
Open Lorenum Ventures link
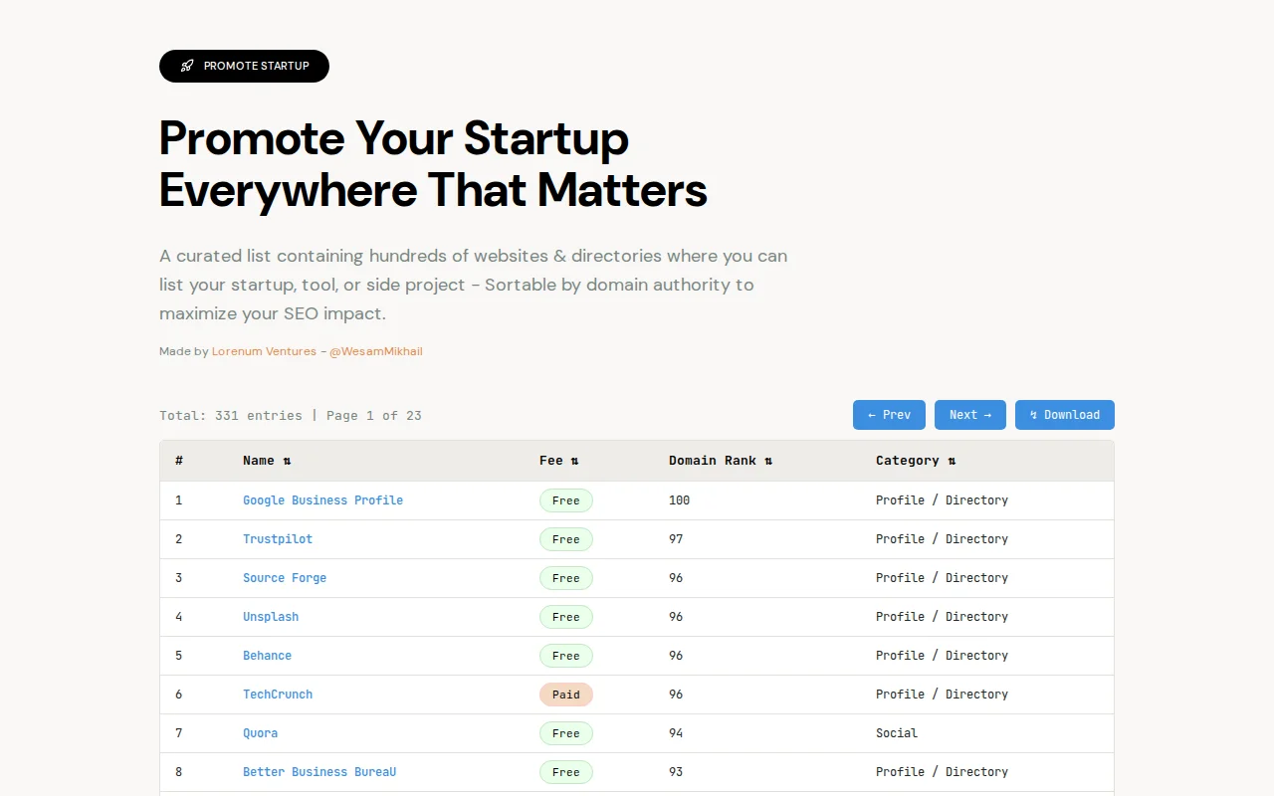(264, 351)
